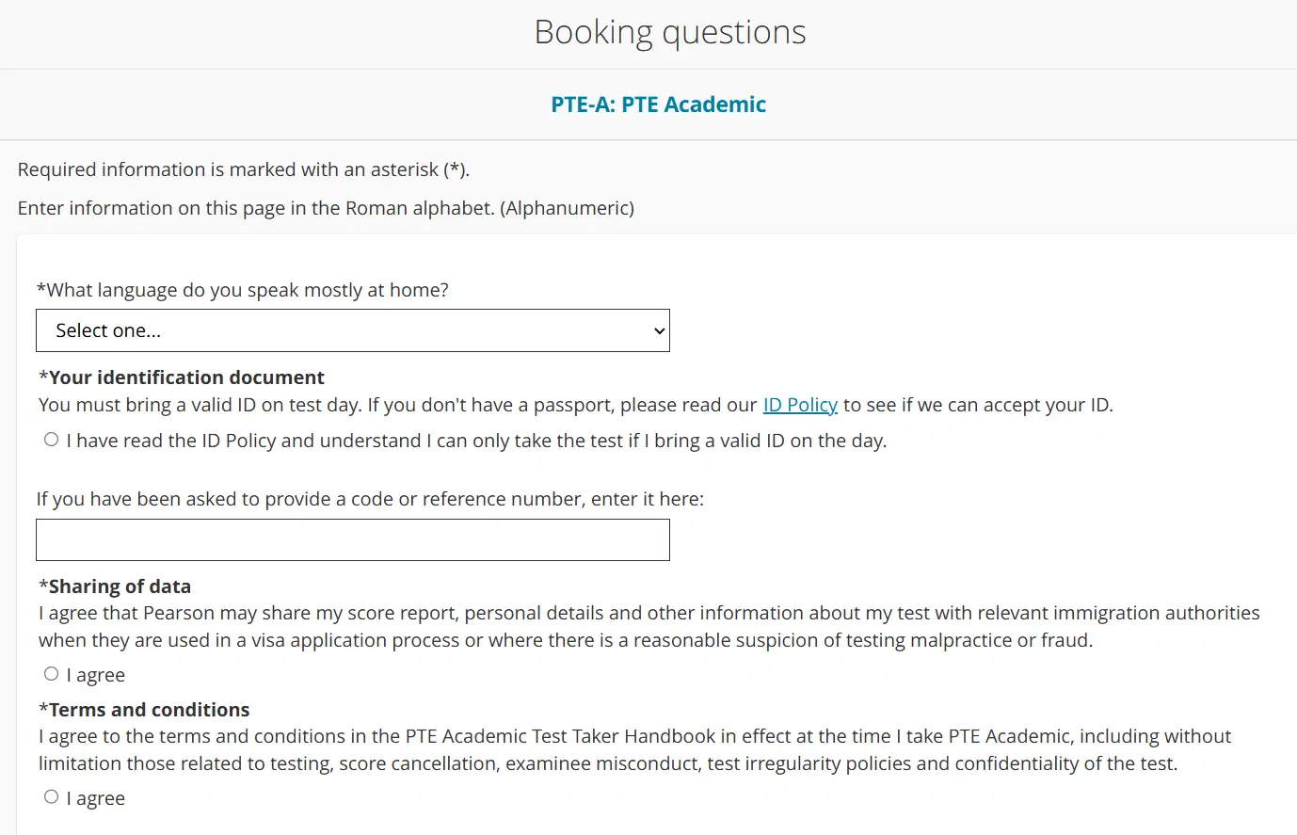Click inside the code or reference number field

353,539
